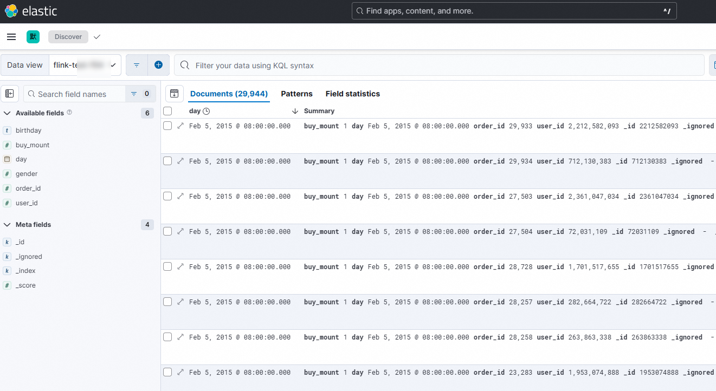Click _id value 2361047034 in the summary

[x=659, y=196]
